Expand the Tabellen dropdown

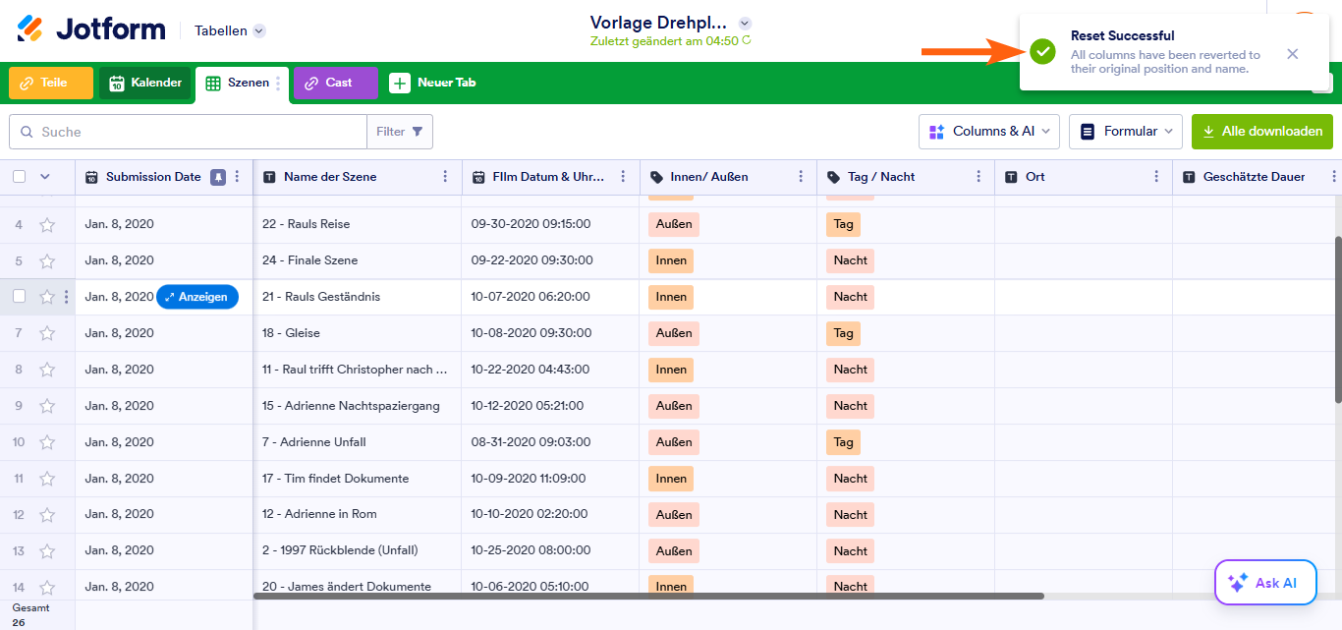click(259, 30)
